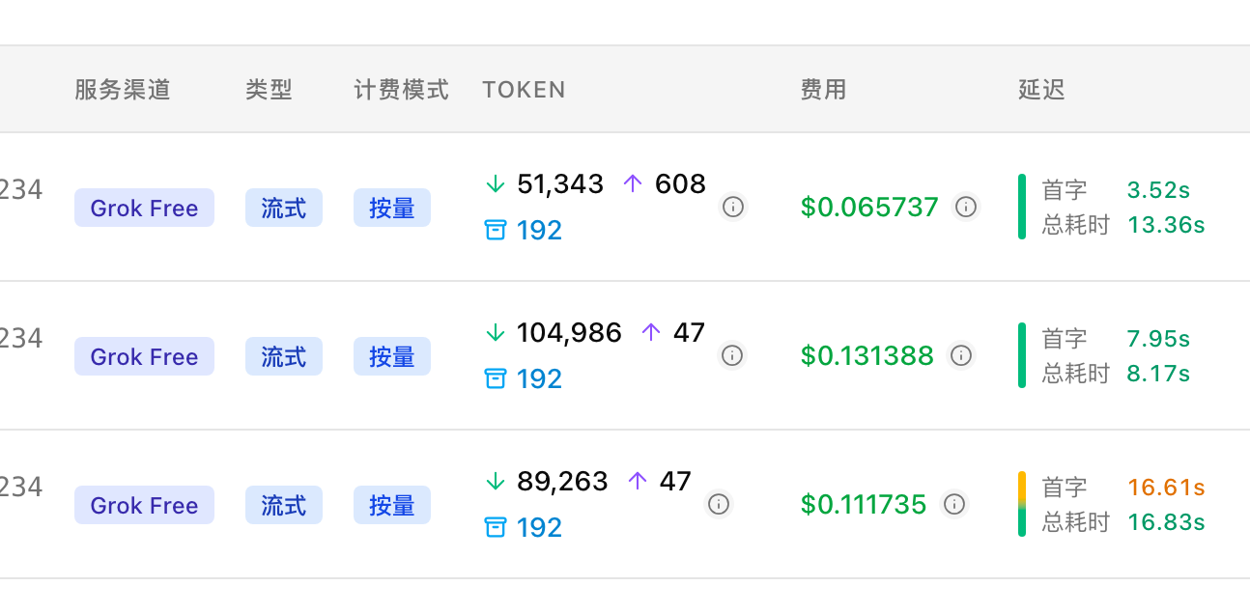
Task: Click cost value $0.065737
Action: coord(869,207)
